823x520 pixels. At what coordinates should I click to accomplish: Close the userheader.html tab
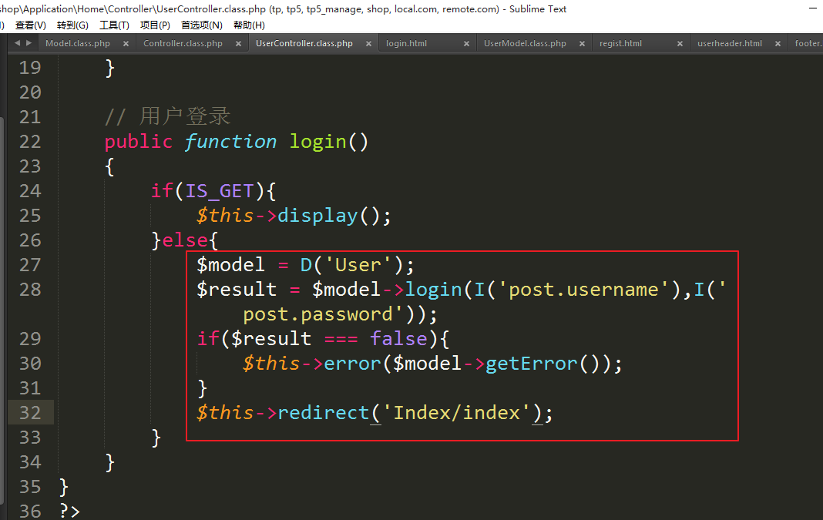coord(778,44)
